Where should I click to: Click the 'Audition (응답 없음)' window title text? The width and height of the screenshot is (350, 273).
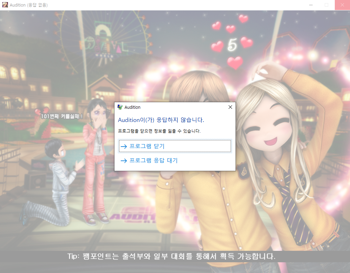29,5
